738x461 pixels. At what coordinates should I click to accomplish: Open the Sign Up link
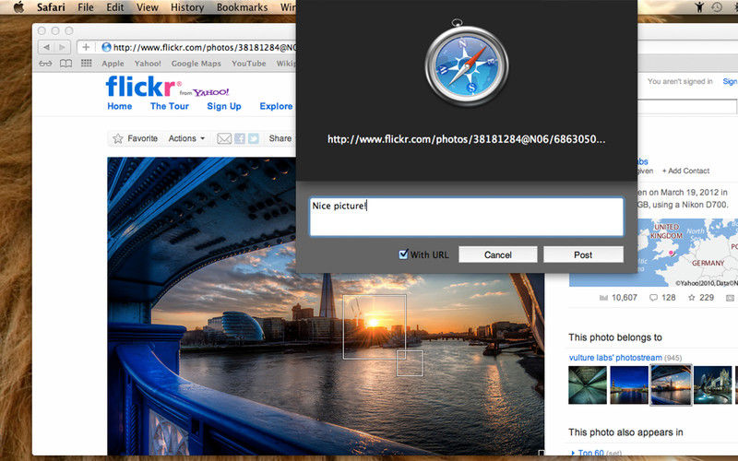224,106
